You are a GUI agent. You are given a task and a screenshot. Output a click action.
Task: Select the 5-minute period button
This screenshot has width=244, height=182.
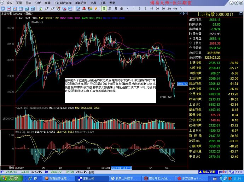(145, 8)
